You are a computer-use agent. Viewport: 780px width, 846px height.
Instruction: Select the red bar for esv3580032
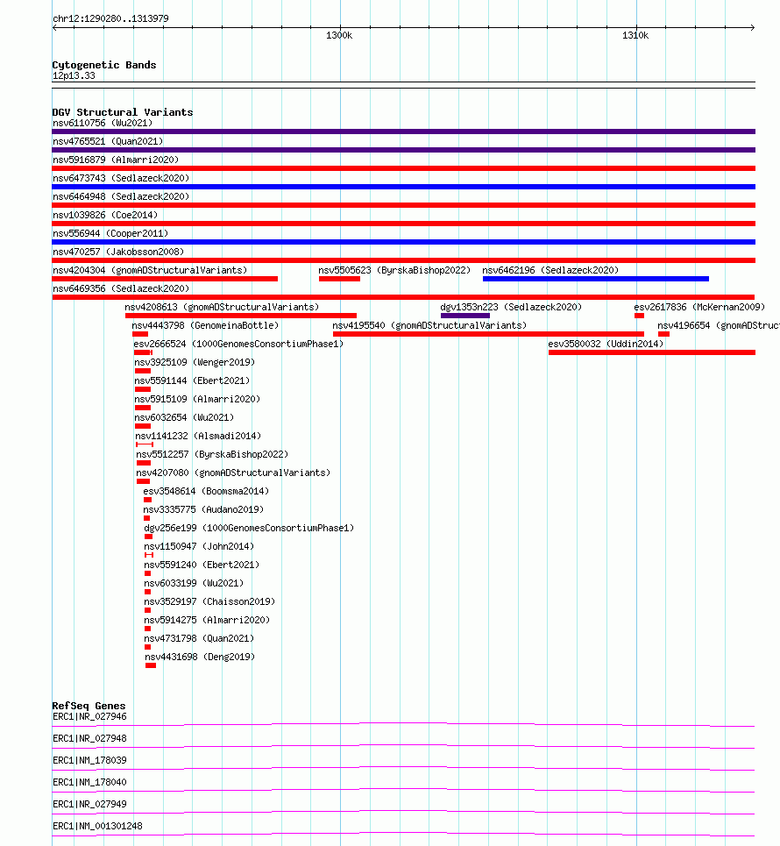click(652, 352)
